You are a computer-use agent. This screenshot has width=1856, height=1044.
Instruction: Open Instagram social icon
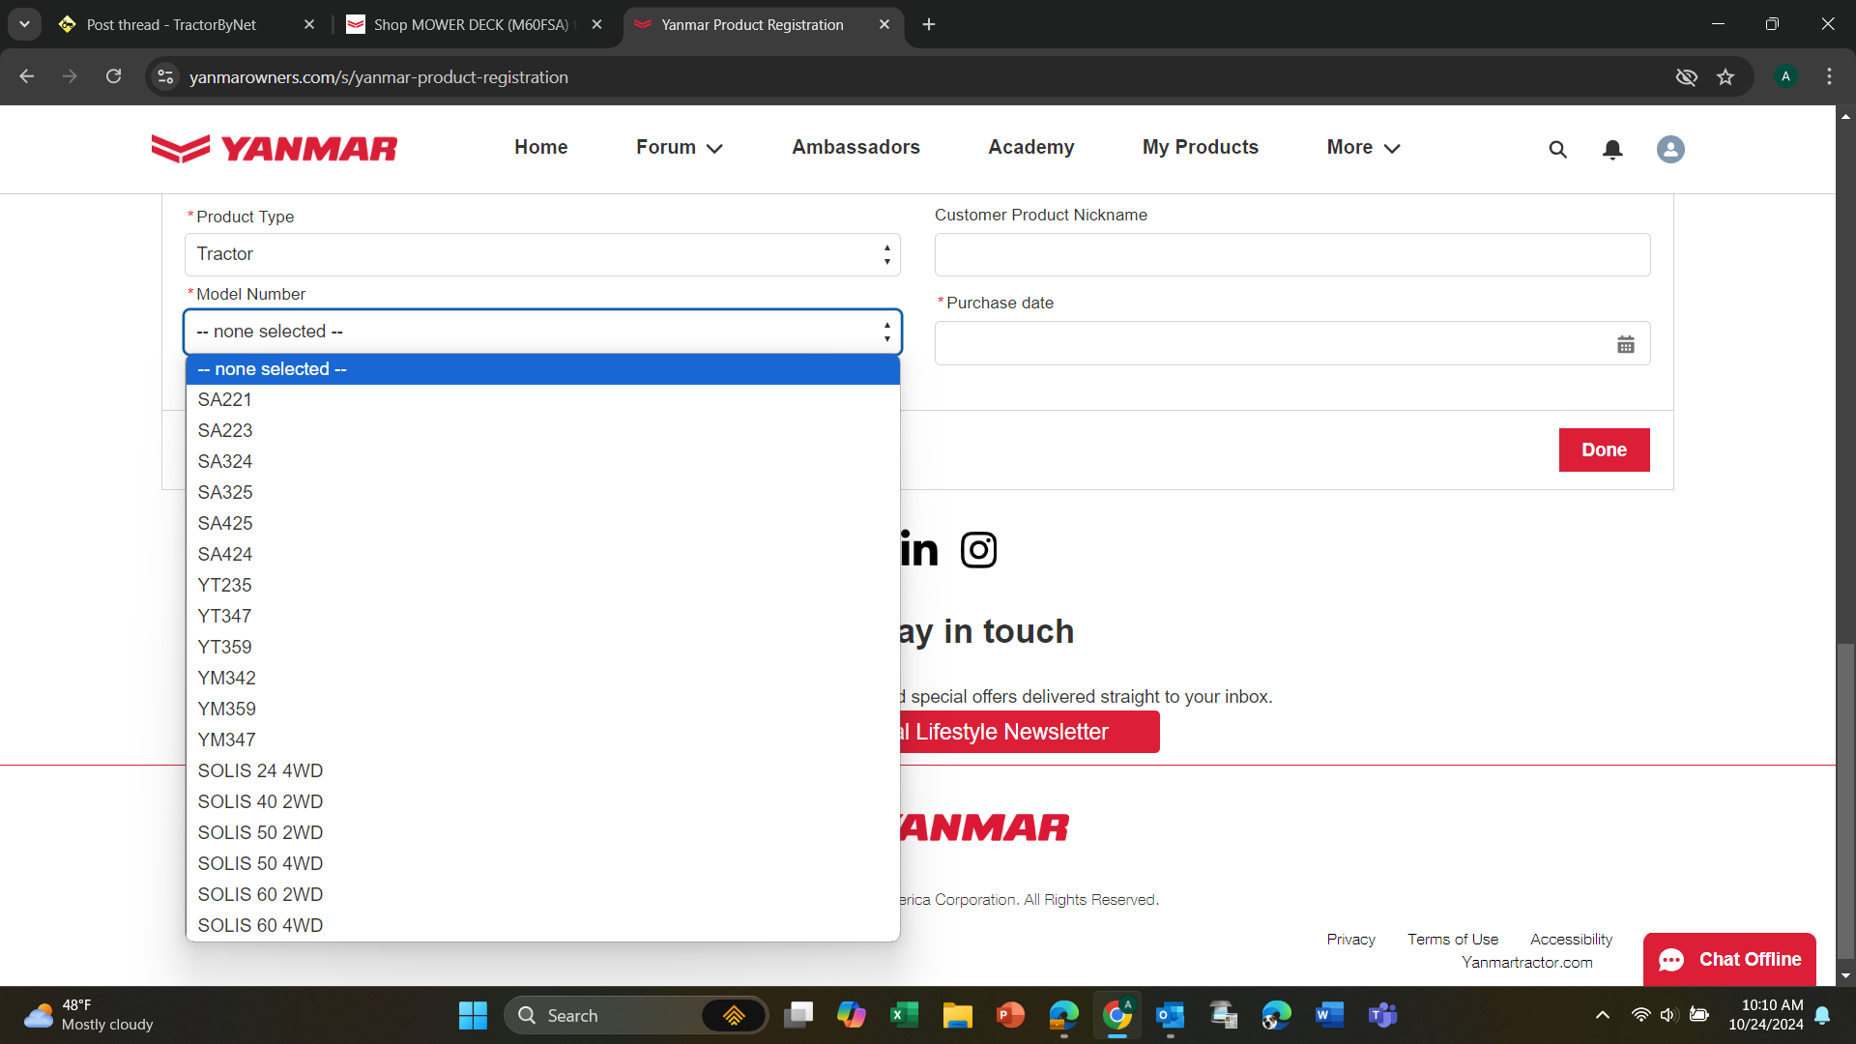click(978, 550)
